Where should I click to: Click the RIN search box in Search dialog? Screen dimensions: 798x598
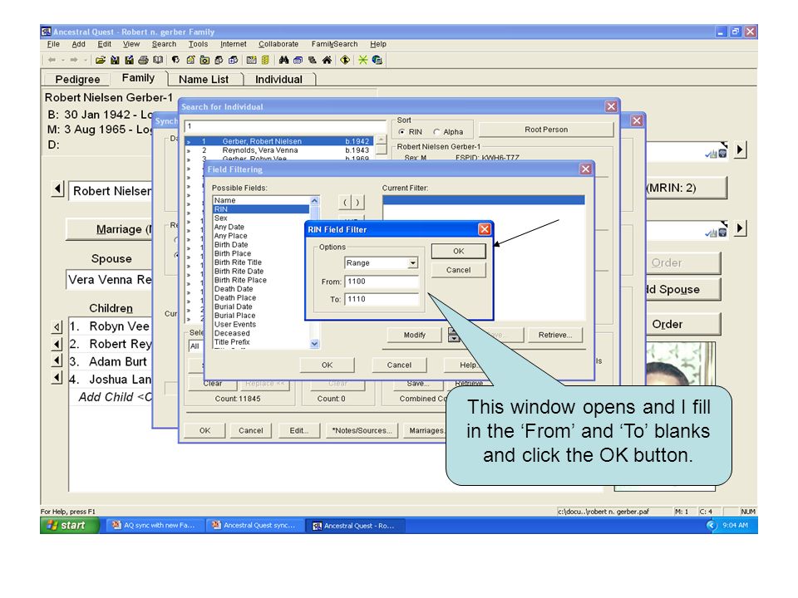[x=285, y=126]
